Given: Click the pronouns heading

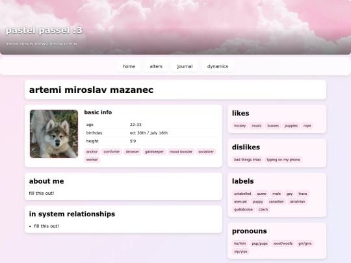Looking at the screenshot, I should pos(250,231).
